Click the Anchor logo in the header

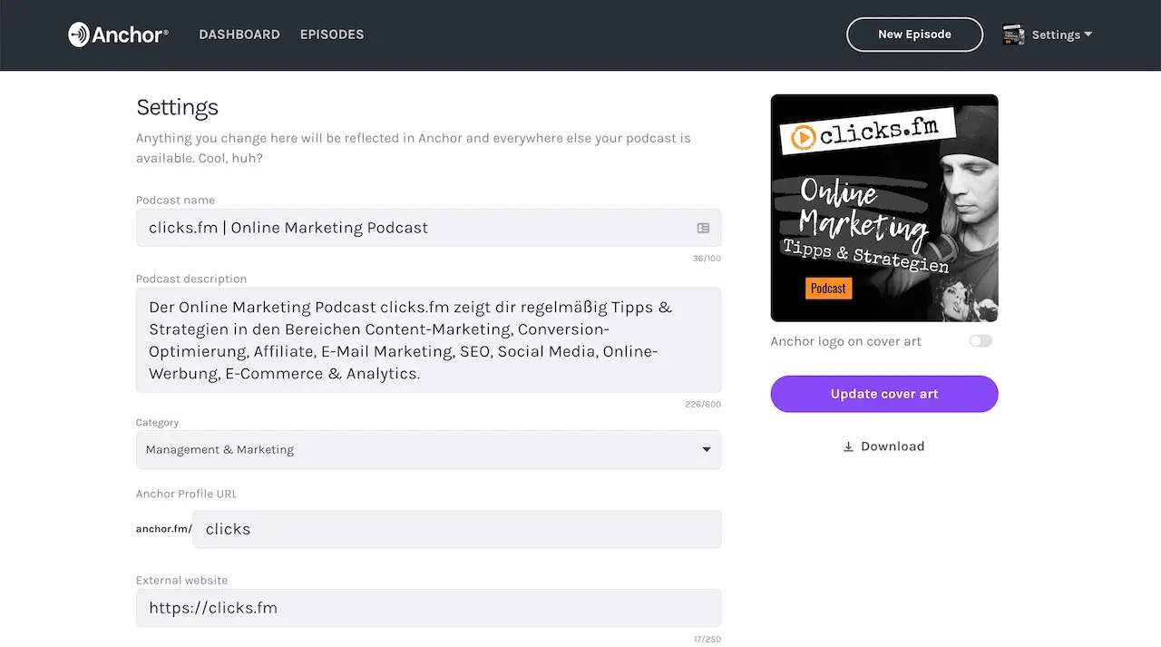[x=118, y=34]
